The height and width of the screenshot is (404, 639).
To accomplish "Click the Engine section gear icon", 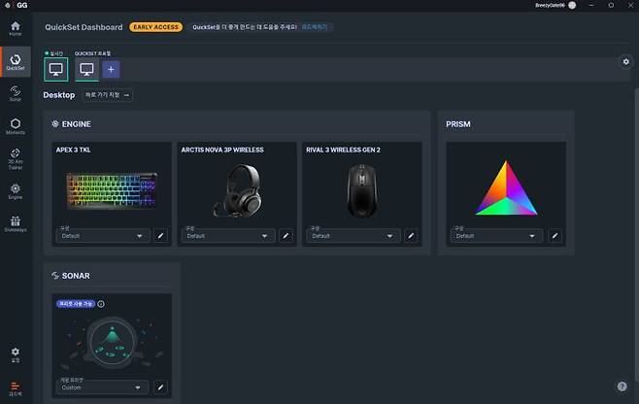I will coord(55,123).
